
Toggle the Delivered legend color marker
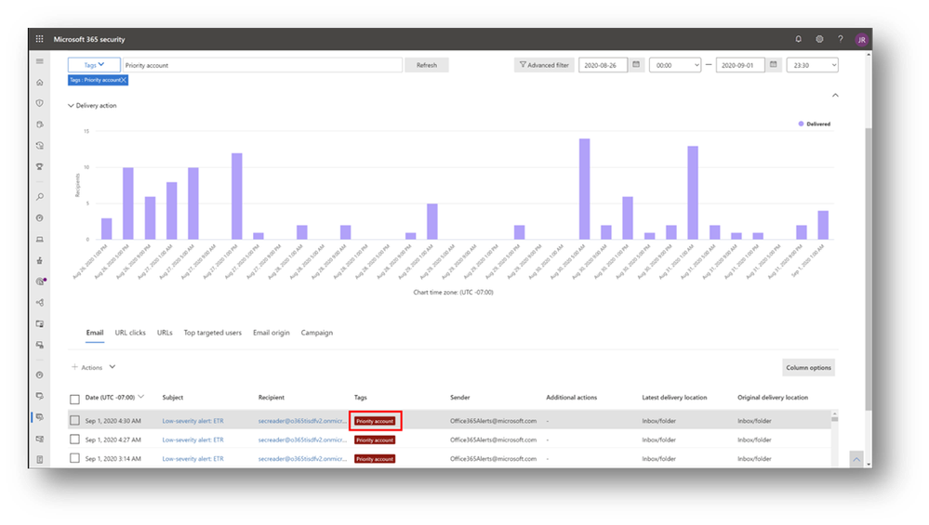tap(801, 124)
